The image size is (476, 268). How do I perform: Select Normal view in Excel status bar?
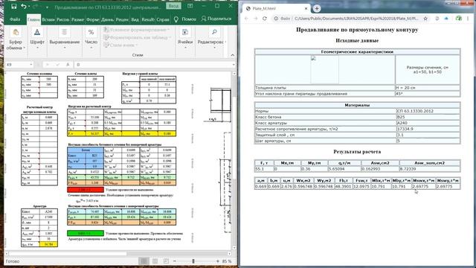tap(144, 261)
